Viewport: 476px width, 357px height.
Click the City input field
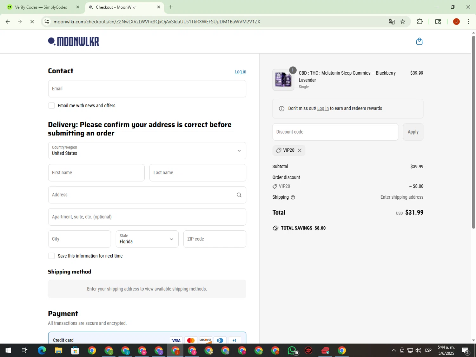pyautogui.click(x=79, y=239)
